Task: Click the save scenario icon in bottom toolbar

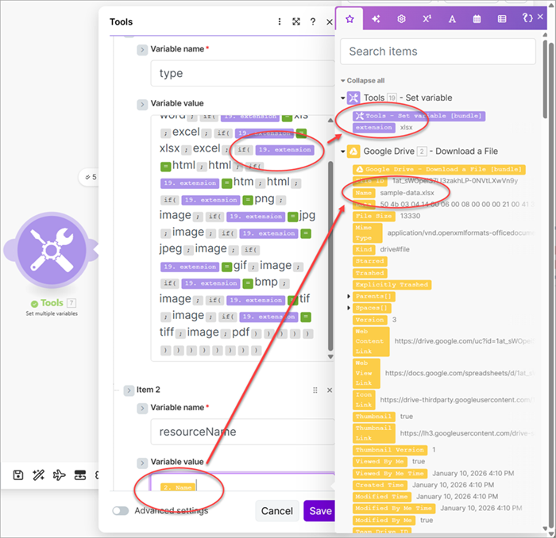Action: 18,475
